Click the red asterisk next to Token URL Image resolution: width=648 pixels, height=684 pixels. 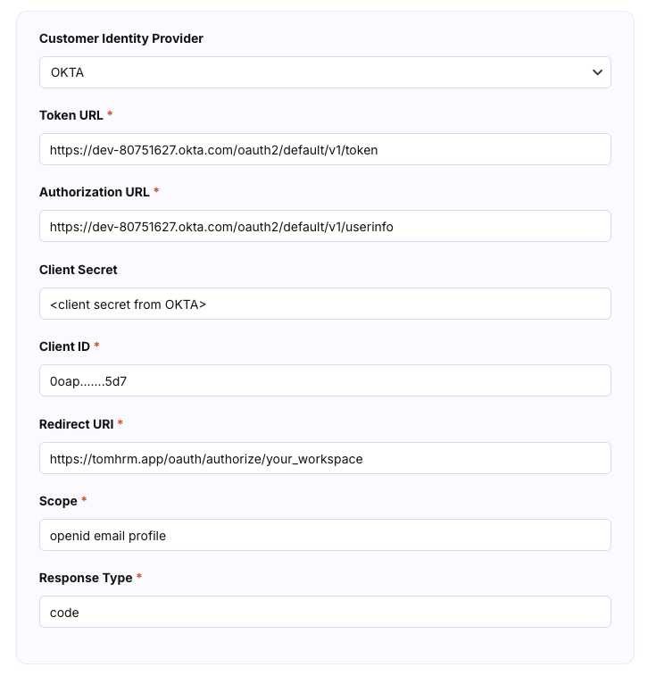pos(110,115)
